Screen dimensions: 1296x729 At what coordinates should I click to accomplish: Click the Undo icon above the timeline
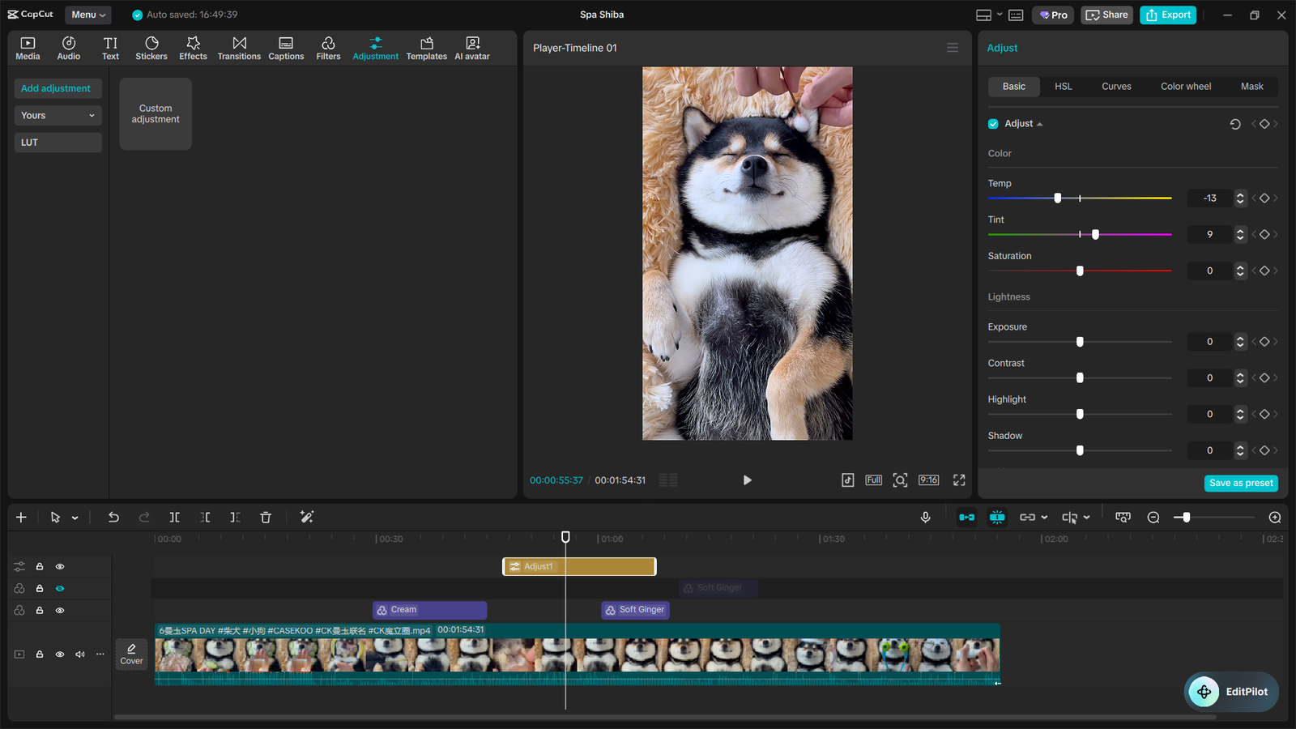(x=113, y=517)
